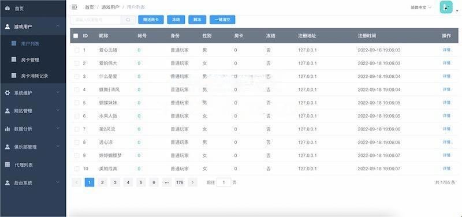The height and width of the screenshot is (217, 462).
Task: Check the row for 蝴蝶妹妹
Action: [x=77, y=103]
